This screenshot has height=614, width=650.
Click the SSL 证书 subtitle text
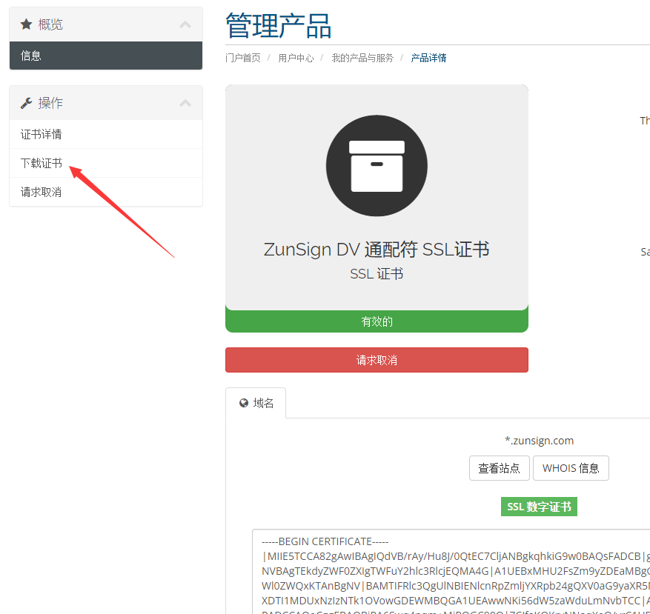377,274
